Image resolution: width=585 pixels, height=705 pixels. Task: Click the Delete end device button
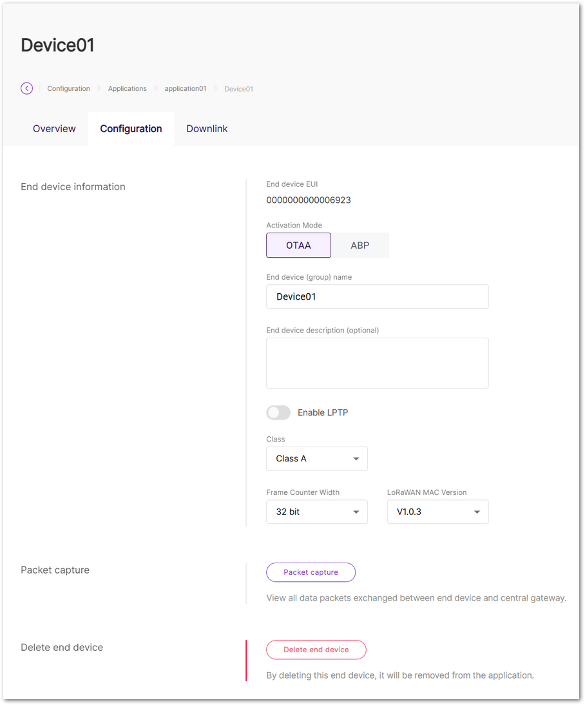tap(316, 650)
